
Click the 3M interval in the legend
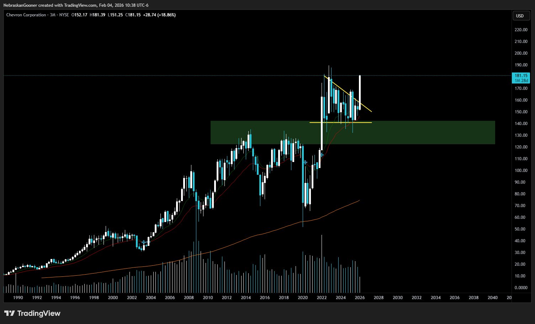tap(52, 15)
